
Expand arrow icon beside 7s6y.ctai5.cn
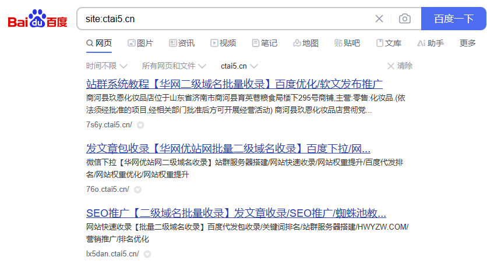tap(140, 125)
